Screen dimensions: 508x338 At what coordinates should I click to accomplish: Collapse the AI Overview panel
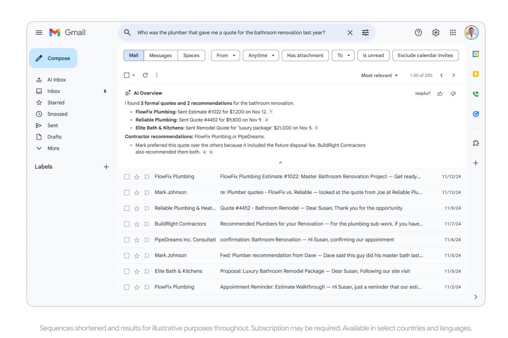coord(280,163)
